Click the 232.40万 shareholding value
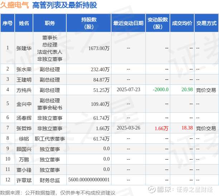 [x=100, y=69]
